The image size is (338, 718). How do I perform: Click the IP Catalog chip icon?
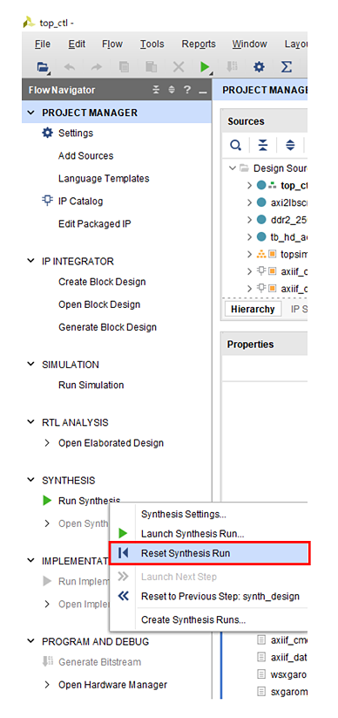coord(47,201)
